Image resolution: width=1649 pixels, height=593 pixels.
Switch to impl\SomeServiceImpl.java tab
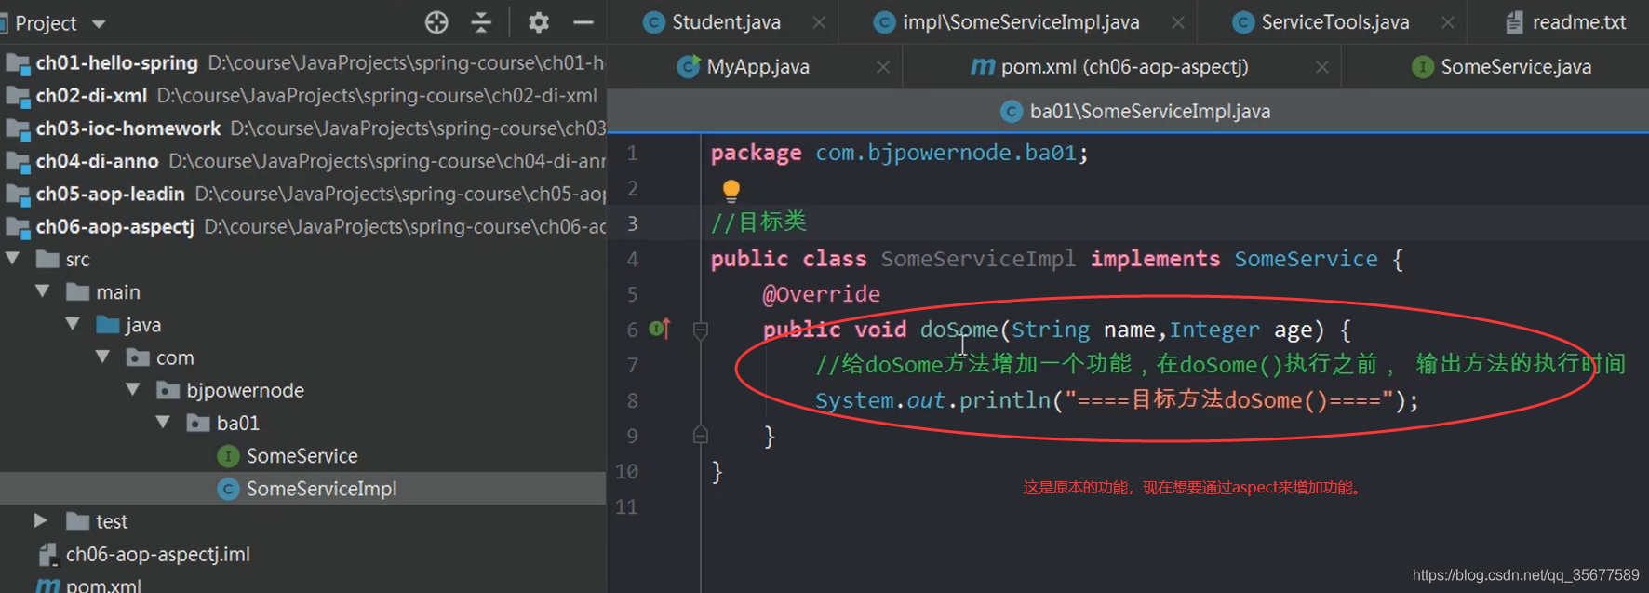pyautogui.click(x=1021, y=22)
